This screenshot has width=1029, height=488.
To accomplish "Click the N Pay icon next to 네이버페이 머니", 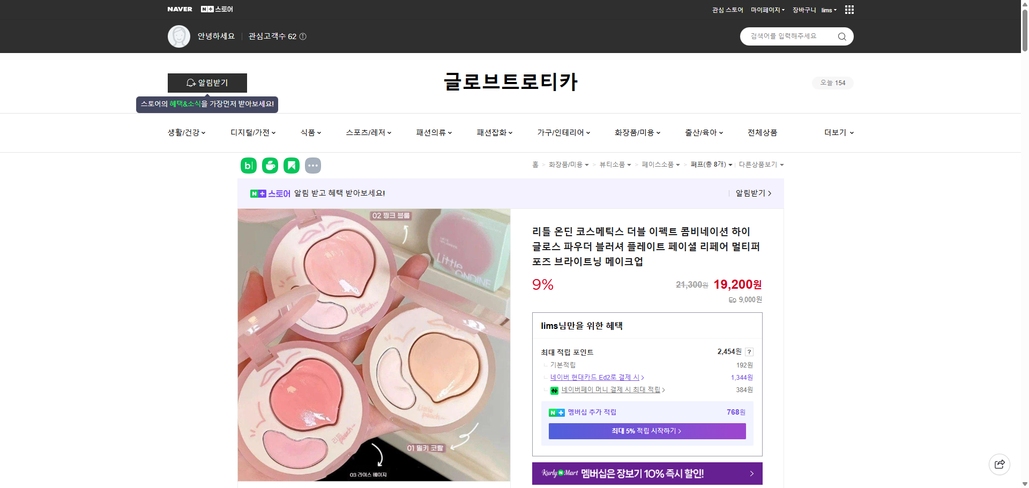I will click(555, 390).
